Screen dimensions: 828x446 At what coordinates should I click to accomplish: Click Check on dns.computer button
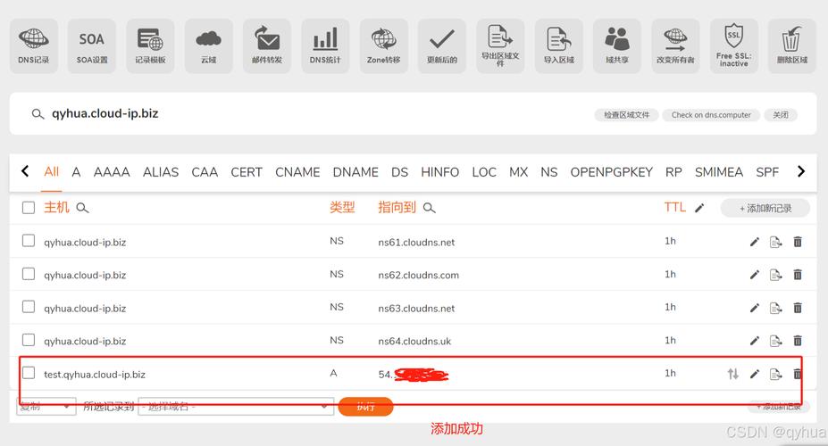711,115
